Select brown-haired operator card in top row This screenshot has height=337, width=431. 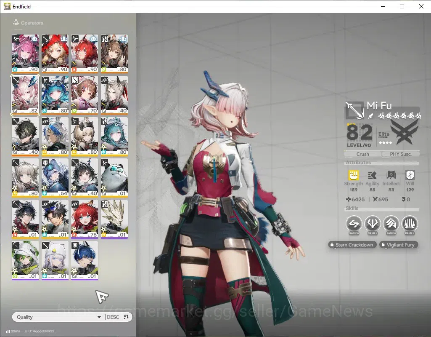point(114,53)
